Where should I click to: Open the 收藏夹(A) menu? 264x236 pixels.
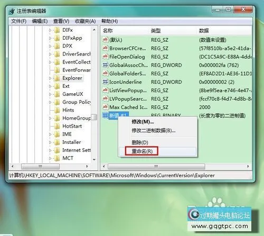[x=86, y=21]
